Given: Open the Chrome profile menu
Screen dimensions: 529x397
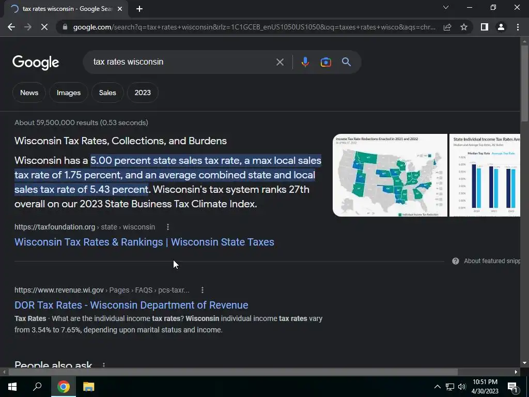Looking at the screenshot, I should (501, 27).
